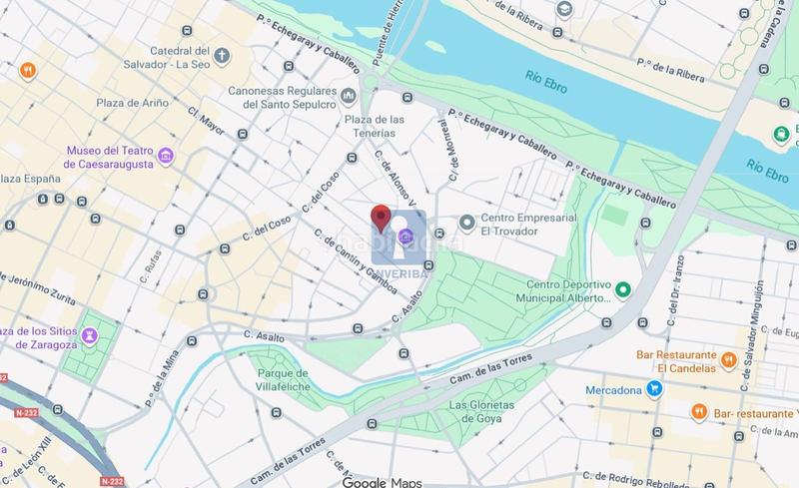Click the Mercadona shopping cart icon

pyautogui.click(x=654, y=389)
